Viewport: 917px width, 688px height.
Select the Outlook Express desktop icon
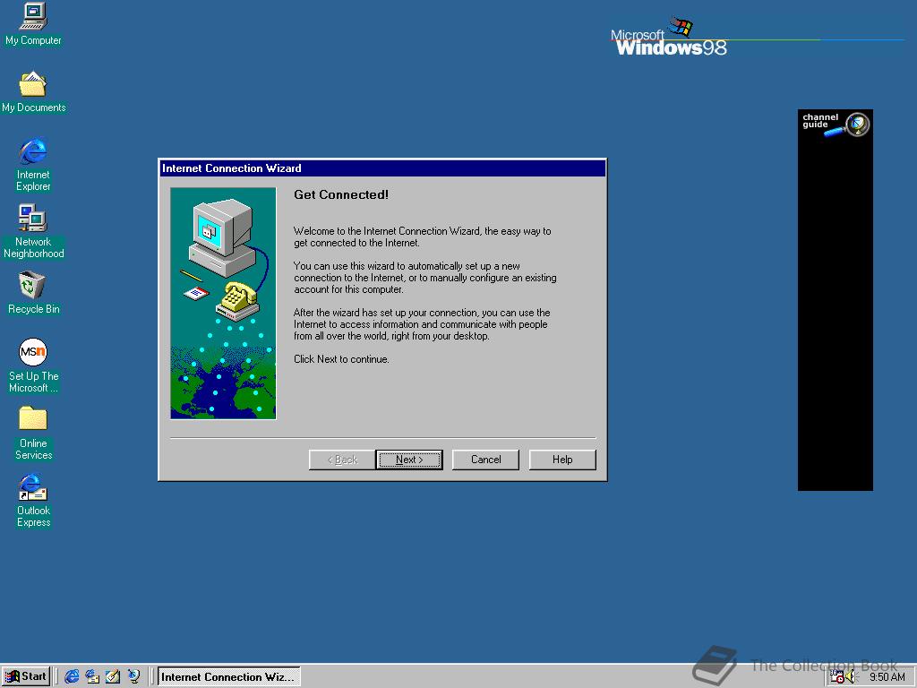pos(33,501)
